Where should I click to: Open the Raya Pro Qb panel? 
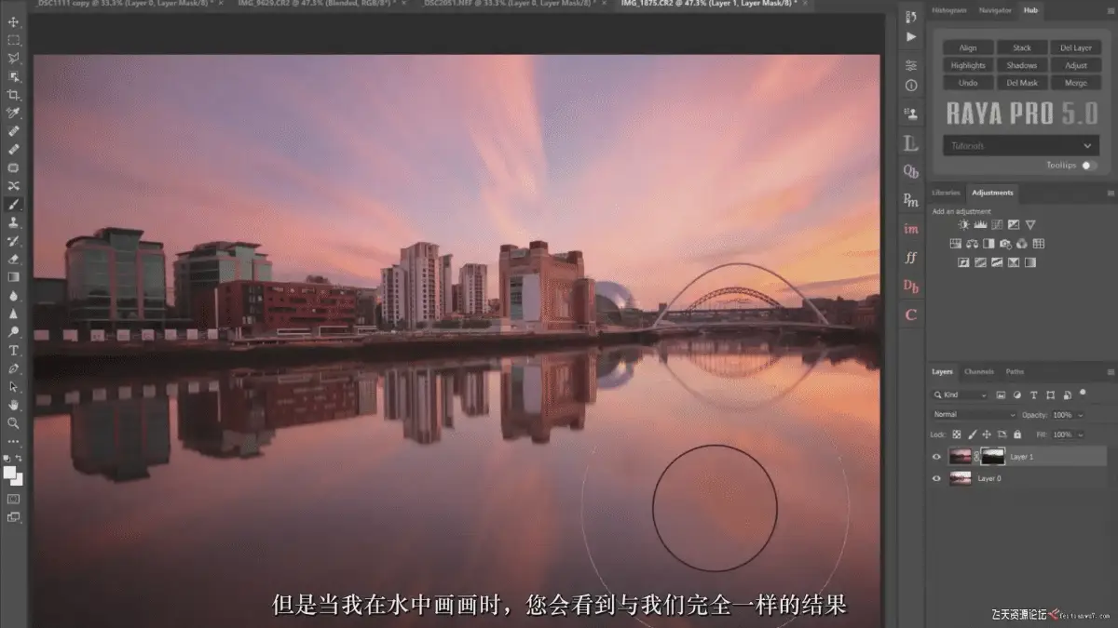coord(911,171)
